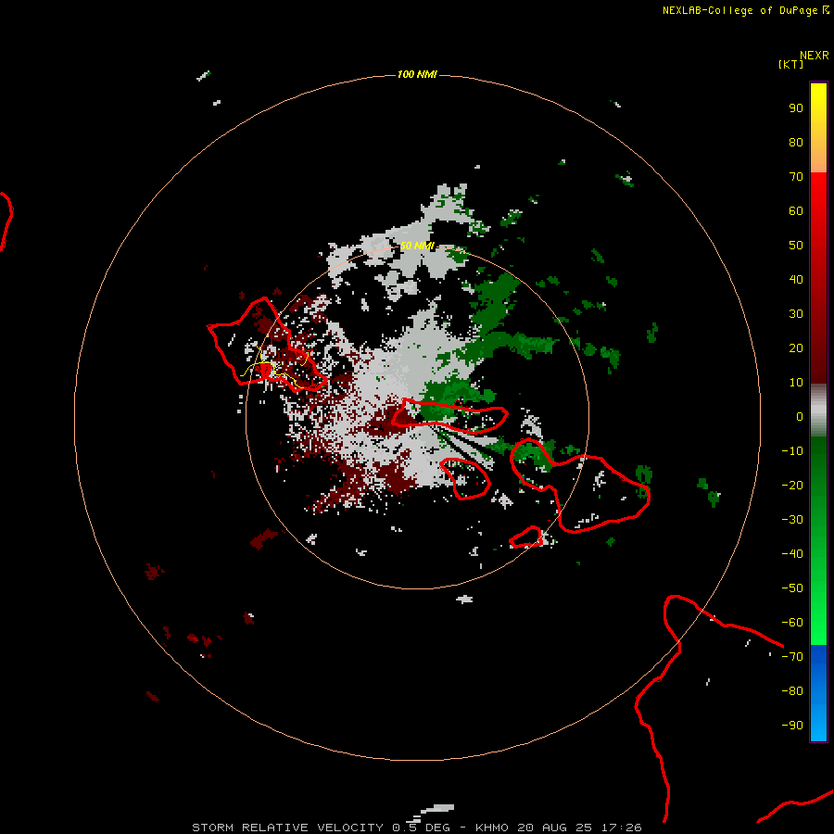Screen dimensions: 834x834
Task: Click the -70 value on the velocity scale
Action: (792, 657)
